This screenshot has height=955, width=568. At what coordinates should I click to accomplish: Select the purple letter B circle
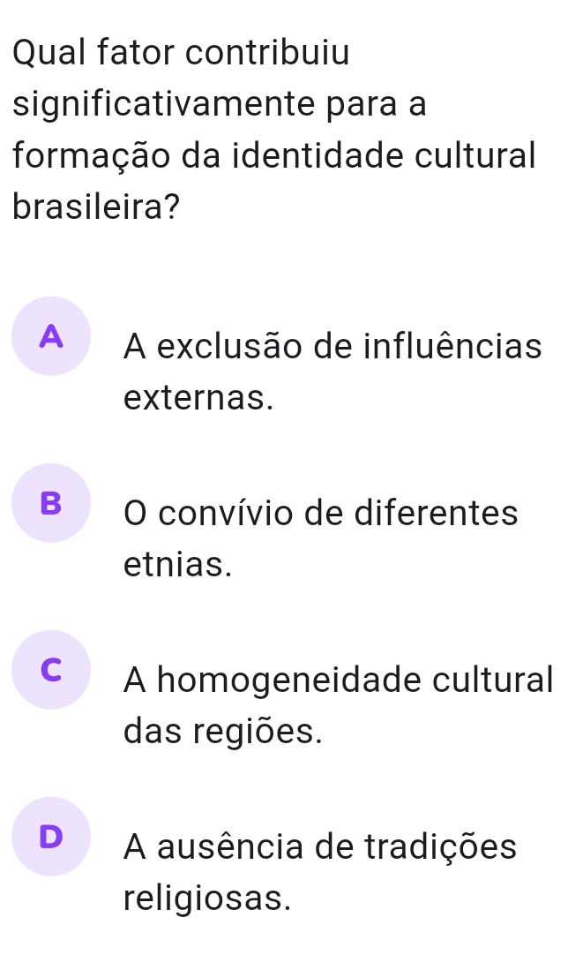click(x=51, y=503)
